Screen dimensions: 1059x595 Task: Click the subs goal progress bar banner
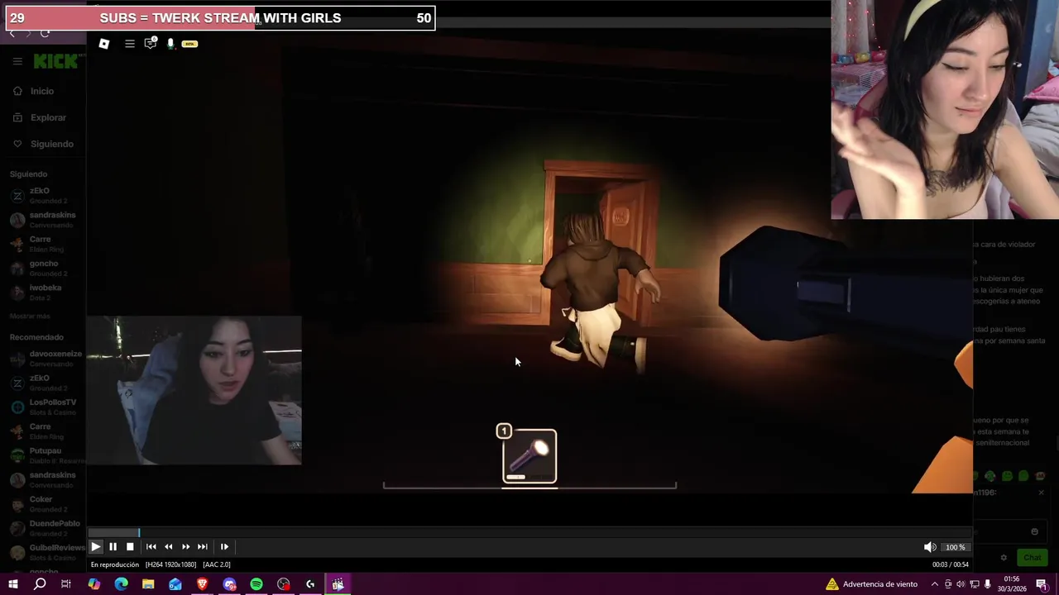coord(220,17)
